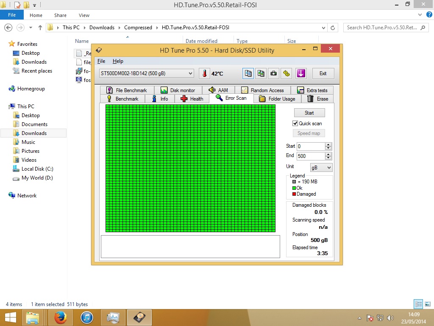Open the Disk monitor tab
Image resolution: width=434 pixels, height=326 pixels.
point(178,90)
